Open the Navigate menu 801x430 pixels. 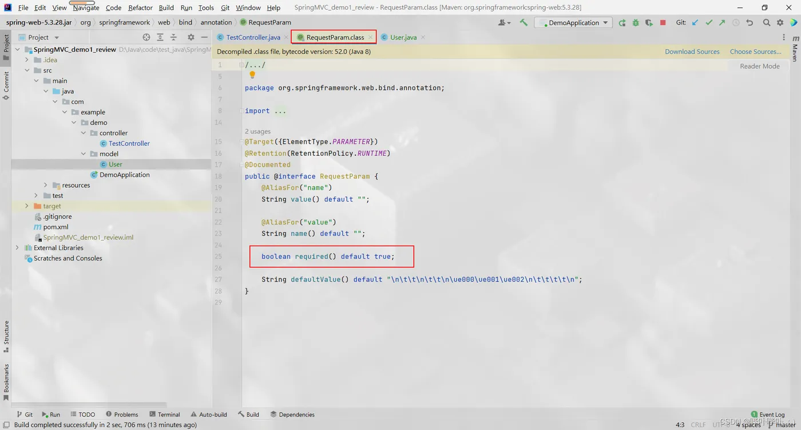tap(86, 7)
